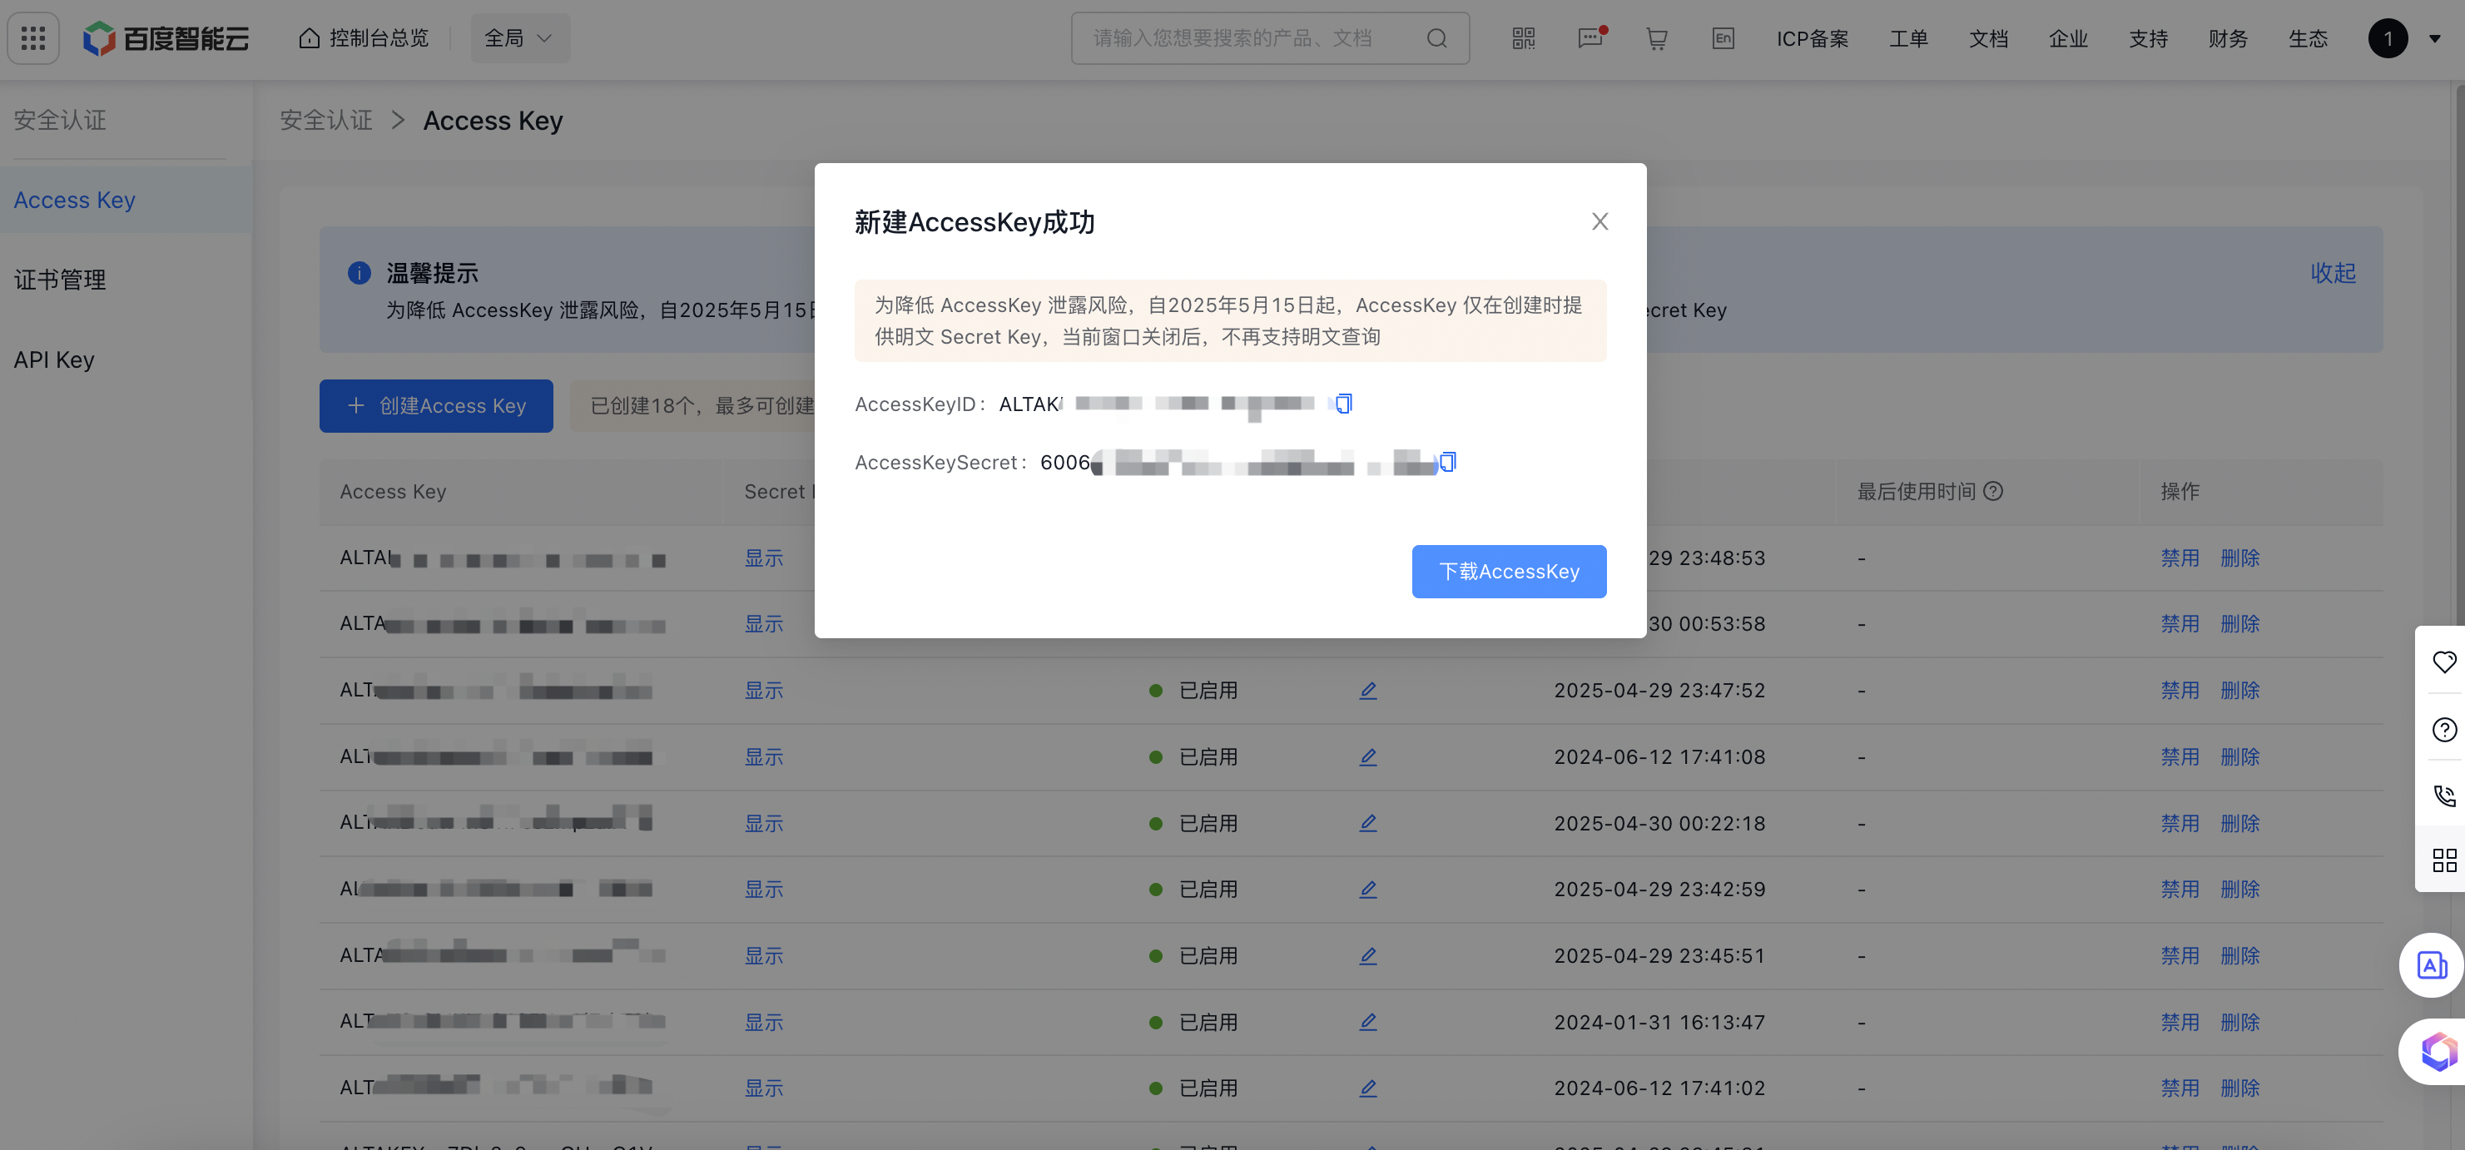Open the QR code icon
The height and width of the screenshot is (1150, 2465).
coord(1524,38)
